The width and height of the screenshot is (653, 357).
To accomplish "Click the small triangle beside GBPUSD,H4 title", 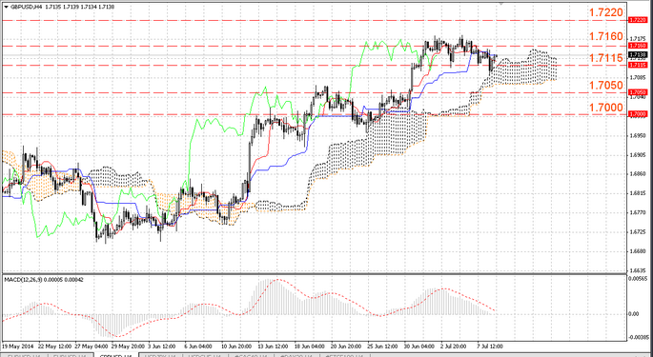I will 6,7.
